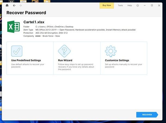Viewport: 166px width, 123px height.
Task: Click the smiley feedback icon
Action: click(x=138, y=5)
